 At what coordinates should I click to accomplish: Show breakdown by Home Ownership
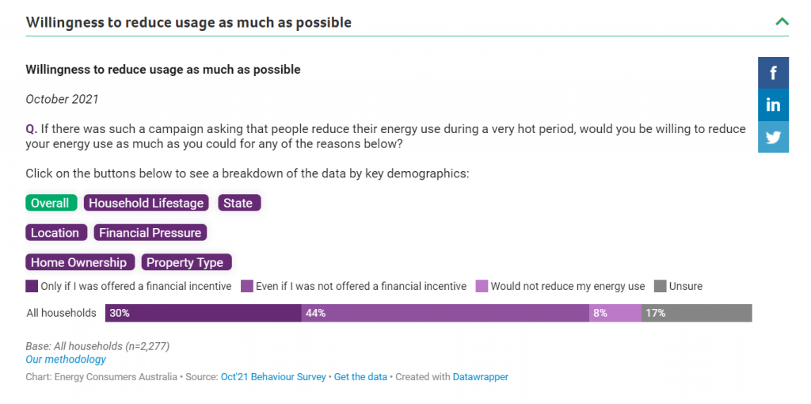tap(80, 262)
